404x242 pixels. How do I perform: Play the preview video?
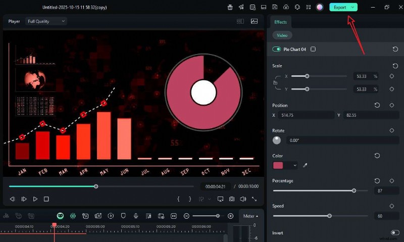coord(35,199)
